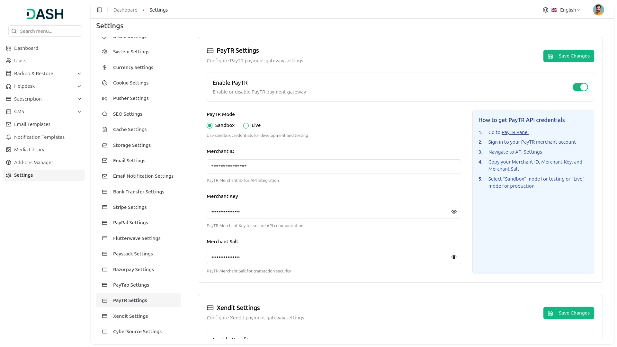Click the Add-ons Manager box icon
The width and height of the screenshot is (617, 347).
(9, 163)
